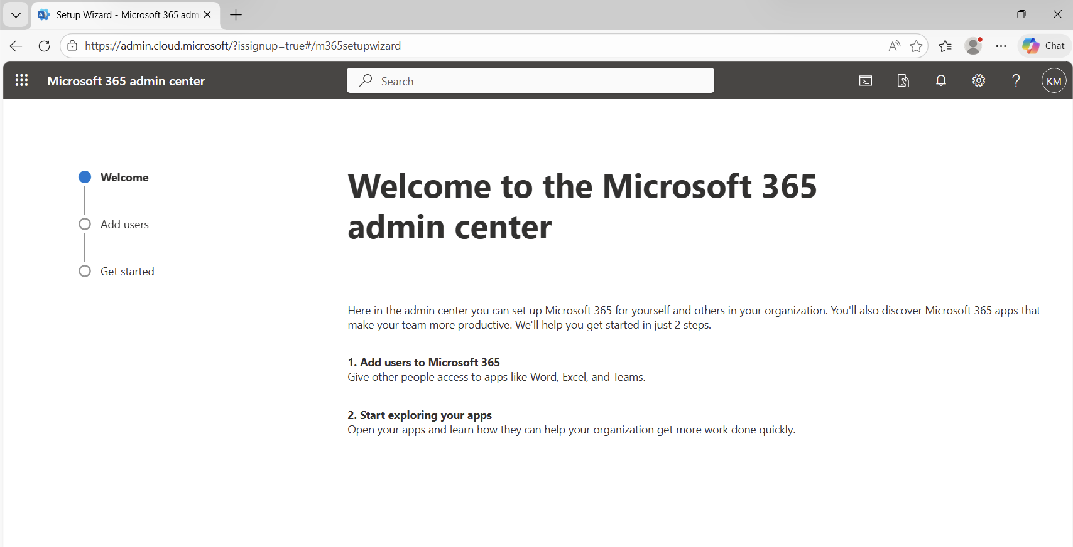Refresh the current page
This screenshot has height=547, width=1073.
click(44, 46)
